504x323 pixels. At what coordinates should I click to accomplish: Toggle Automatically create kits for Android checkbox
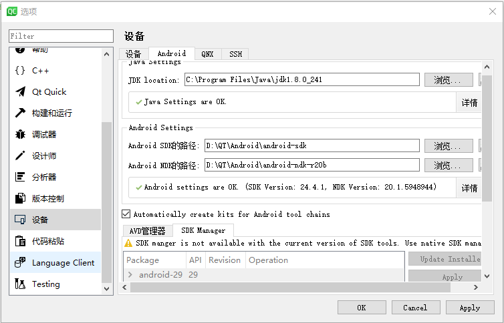coord(126,214)
